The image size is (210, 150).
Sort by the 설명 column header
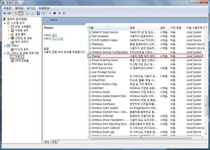144,28
